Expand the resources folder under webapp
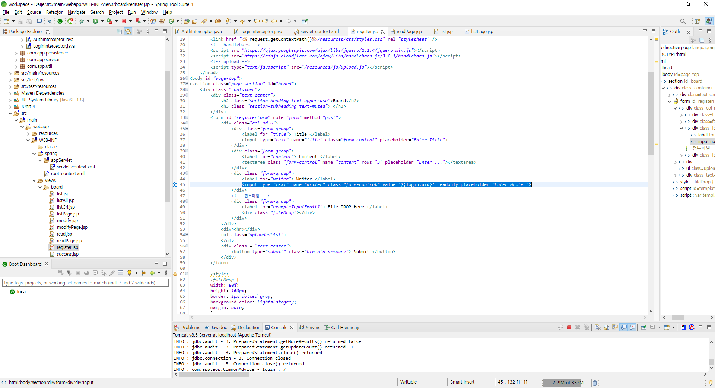Viewport: 715px width, 388px height. tap(28, 133)
